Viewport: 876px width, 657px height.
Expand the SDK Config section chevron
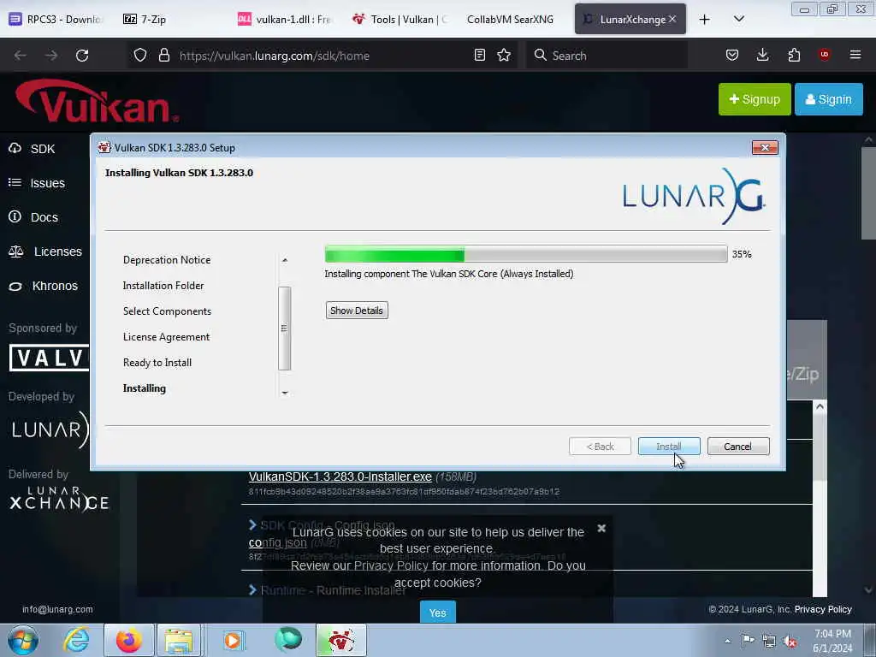coord(252,524)
